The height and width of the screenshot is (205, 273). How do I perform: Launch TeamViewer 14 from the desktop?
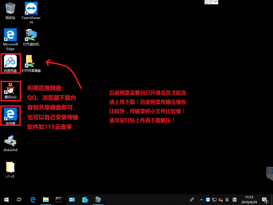pos(31,13)
